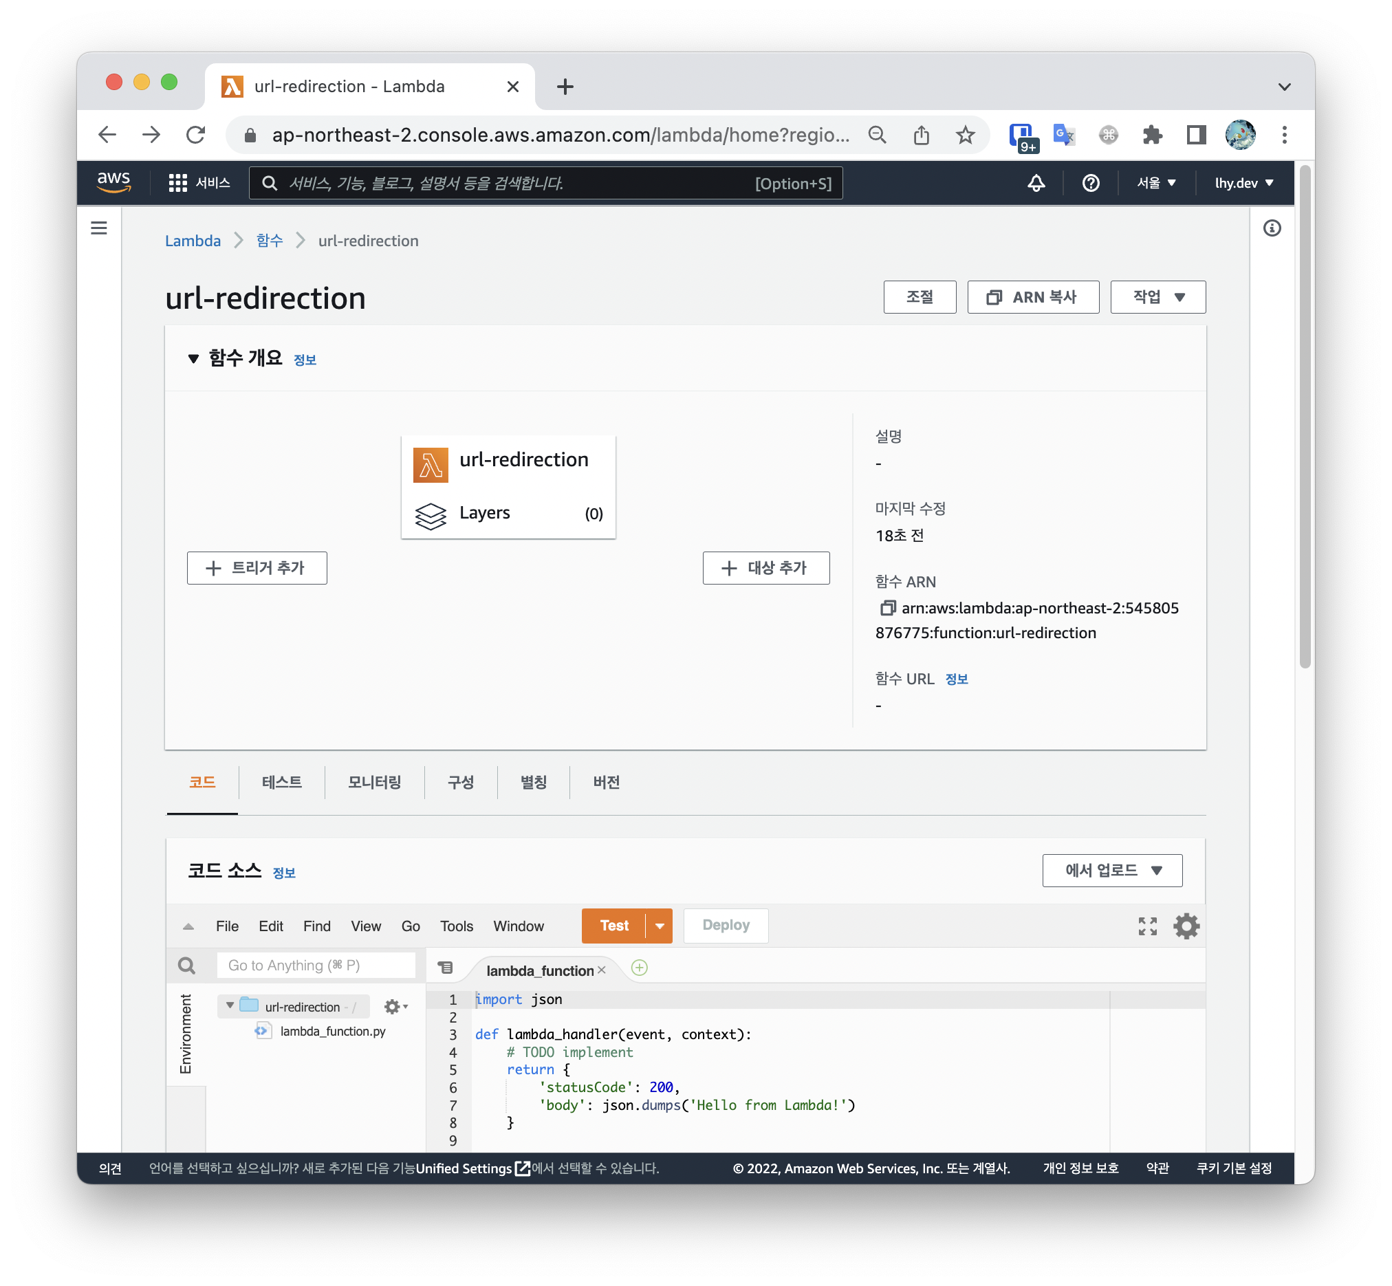This screenshot has width=1392, height=1286.
Task: Click the 대상 추가 button
Action: [x=765, y=568]
